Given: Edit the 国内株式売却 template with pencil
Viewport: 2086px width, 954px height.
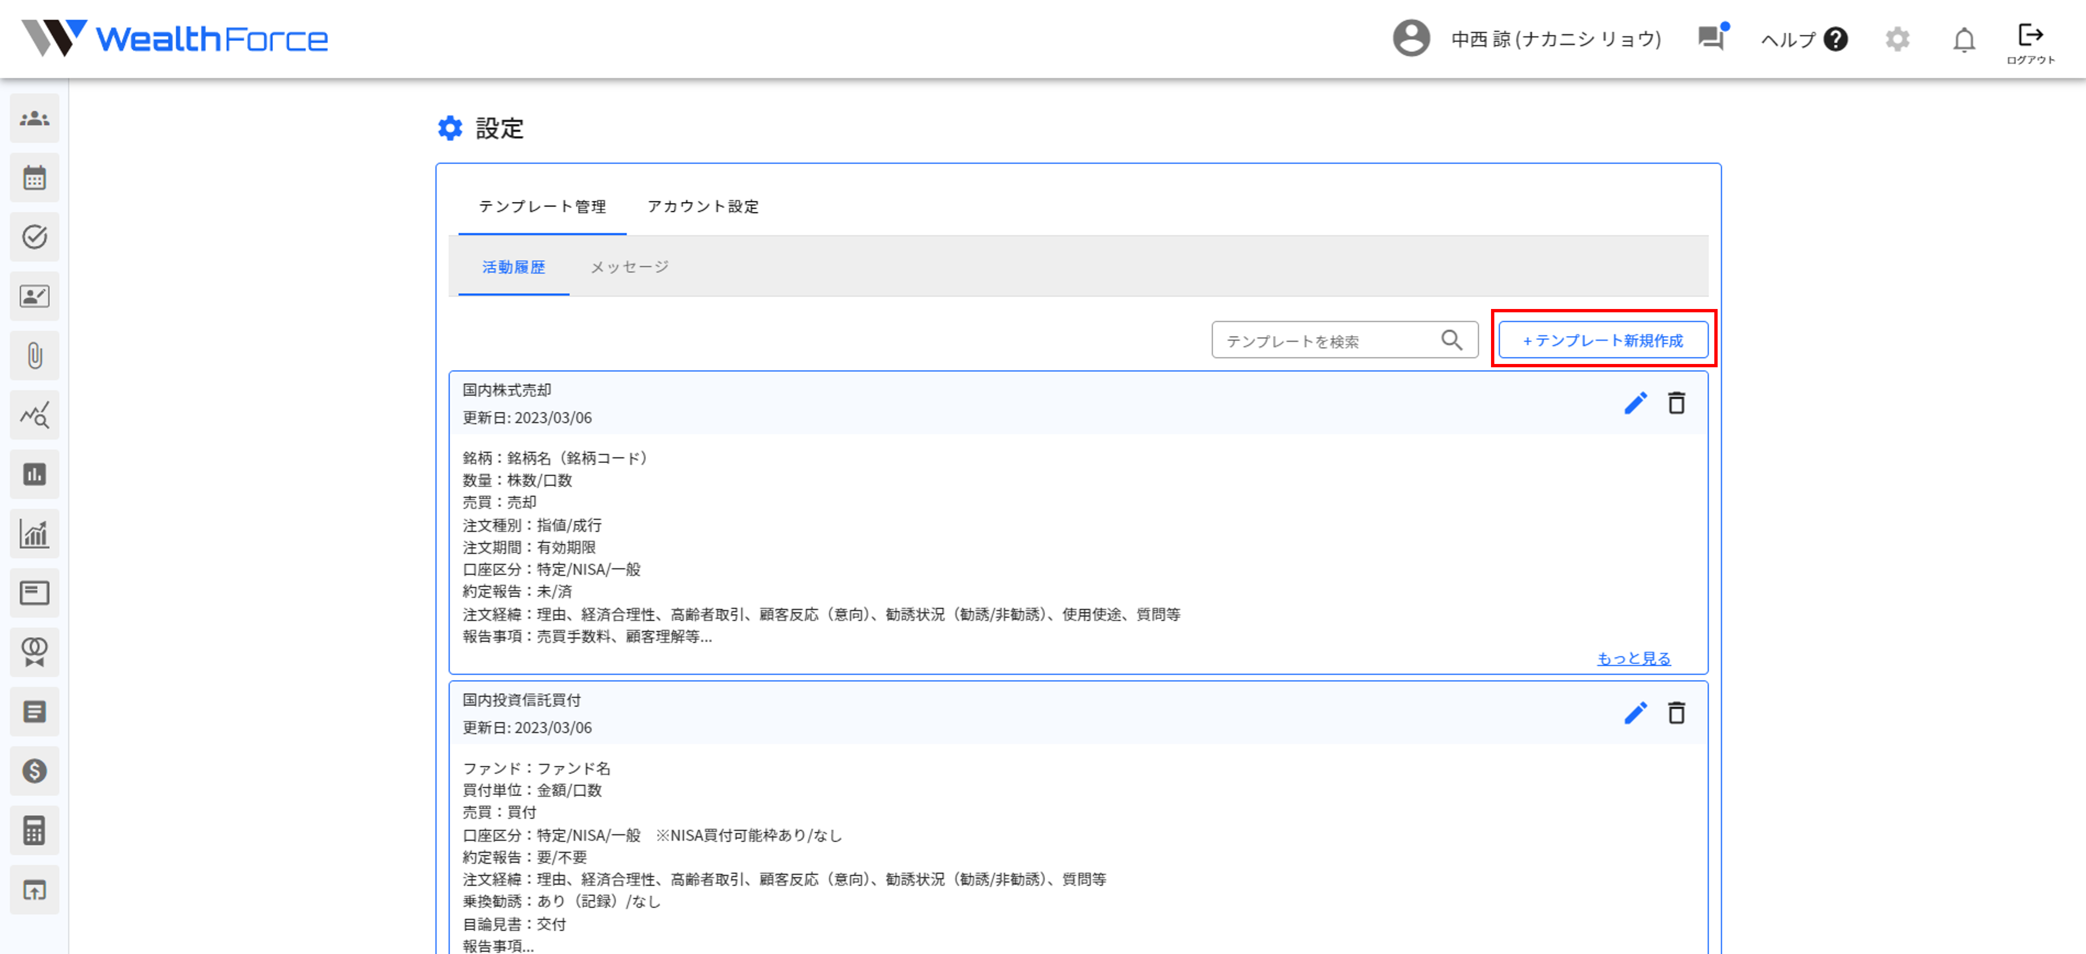Looking at the screenshot, I should pyautogui.click(x=1635, y=403).
